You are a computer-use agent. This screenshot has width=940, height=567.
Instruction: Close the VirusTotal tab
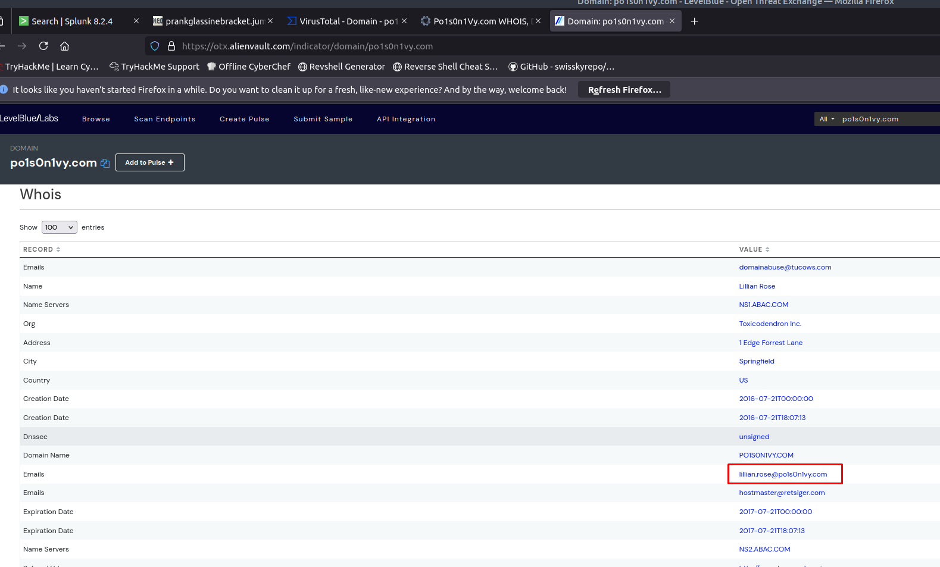click(404, 21)
